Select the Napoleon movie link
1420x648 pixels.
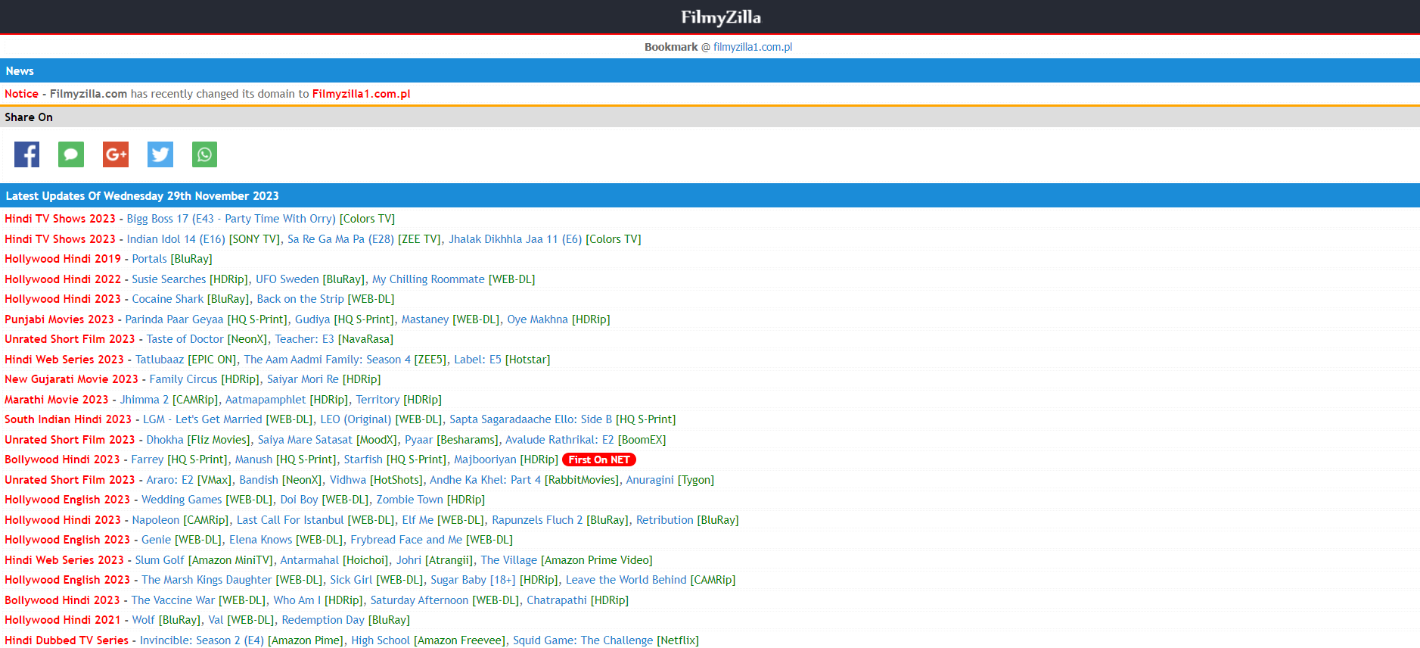click(155, 520)
